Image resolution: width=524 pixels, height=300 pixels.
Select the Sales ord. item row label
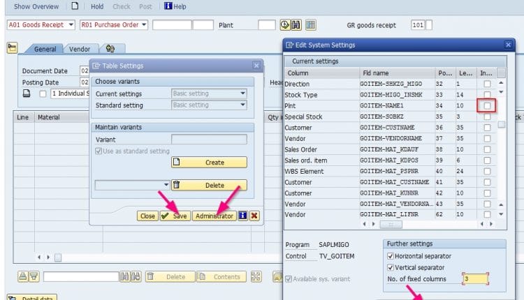[306, 160]
